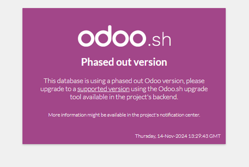Screen dimensions: 249x167
Task: Click the grey page area below the purple card
Action: (x=124, y=156)
